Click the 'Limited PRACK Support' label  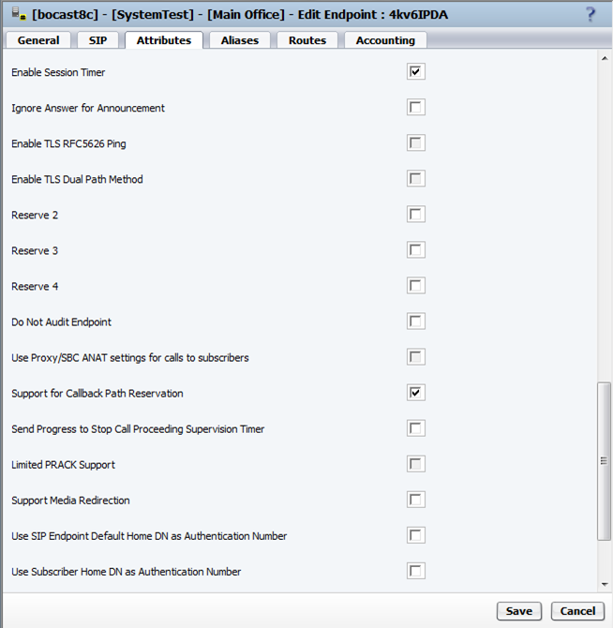(63, 465)
